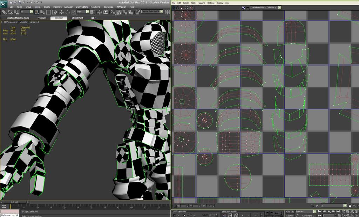Viewport: 359px width, 217px height.
Task: Click the Undo arrow in quick access toolbar
Action: click(24, 2)
